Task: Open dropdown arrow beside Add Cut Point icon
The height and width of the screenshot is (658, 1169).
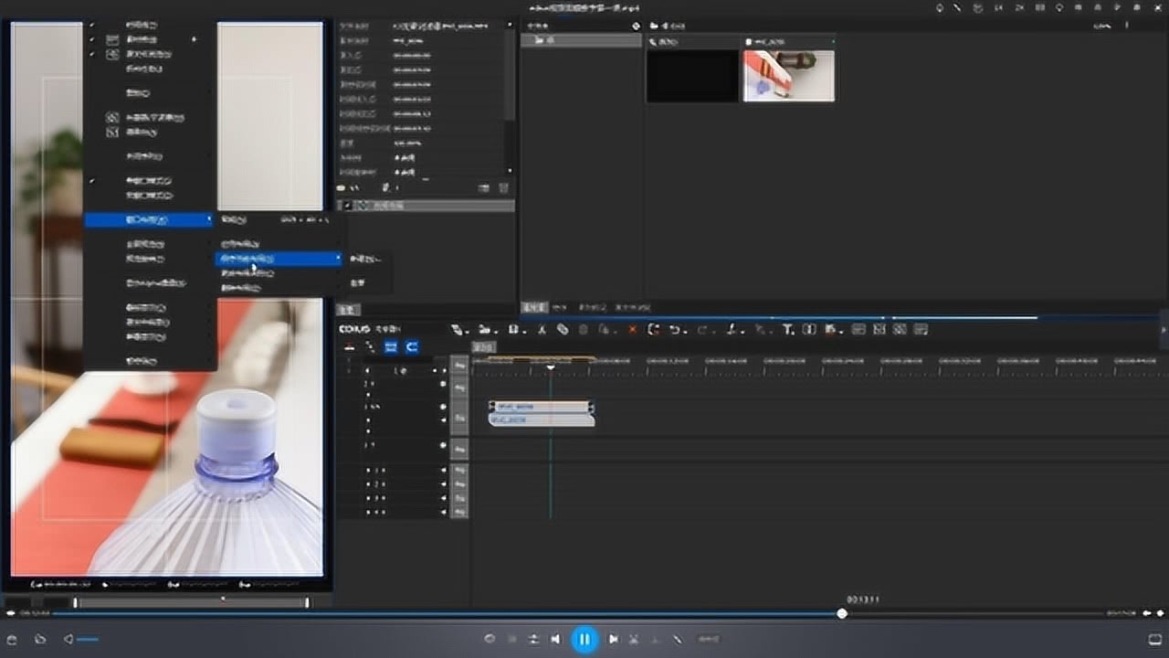Action: tap(741, 330)
